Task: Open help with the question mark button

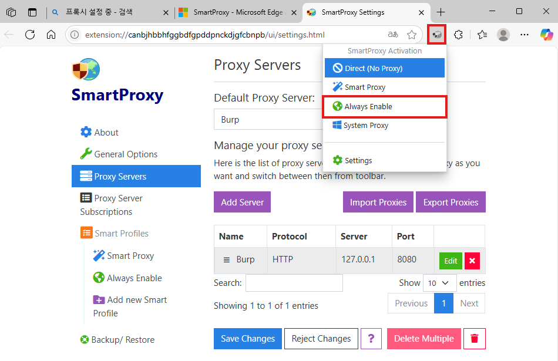Action: click(371, 339)
